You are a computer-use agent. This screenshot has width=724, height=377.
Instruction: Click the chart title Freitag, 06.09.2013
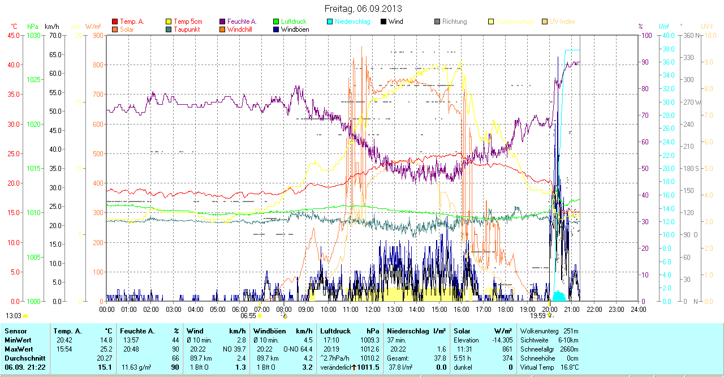pos(363,8)
